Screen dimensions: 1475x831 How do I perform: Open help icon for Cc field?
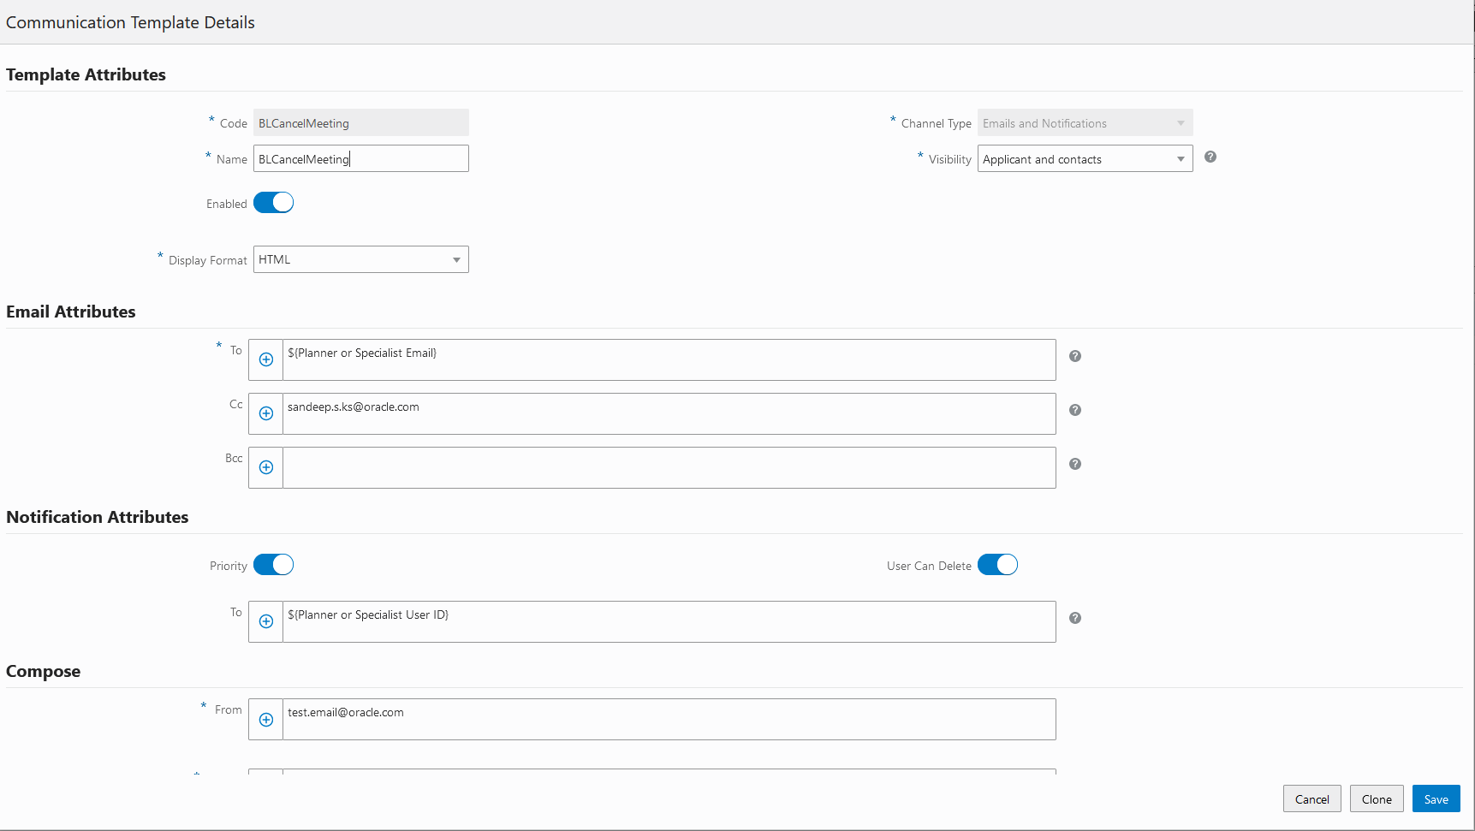(x=1075, y=410)
